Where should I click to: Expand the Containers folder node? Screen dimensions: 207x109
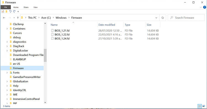tap(7, 28)
